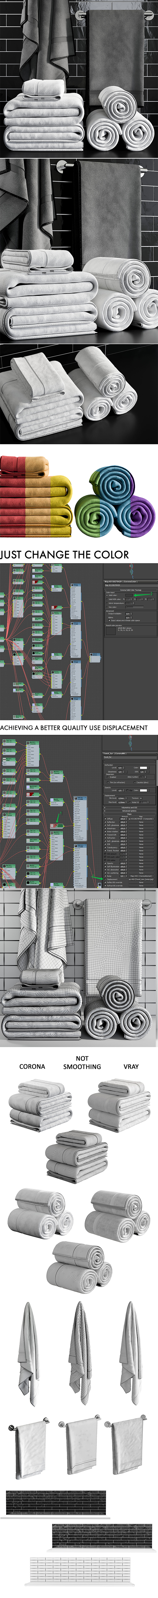This screenshot has width=158, height=1598.
Task: Open the Refraction color swatch
Action: (143, 768)
